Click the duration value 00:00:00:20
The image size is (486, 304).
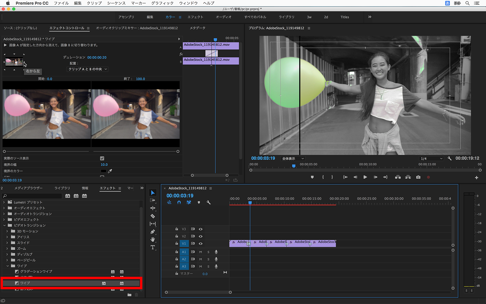97,58
